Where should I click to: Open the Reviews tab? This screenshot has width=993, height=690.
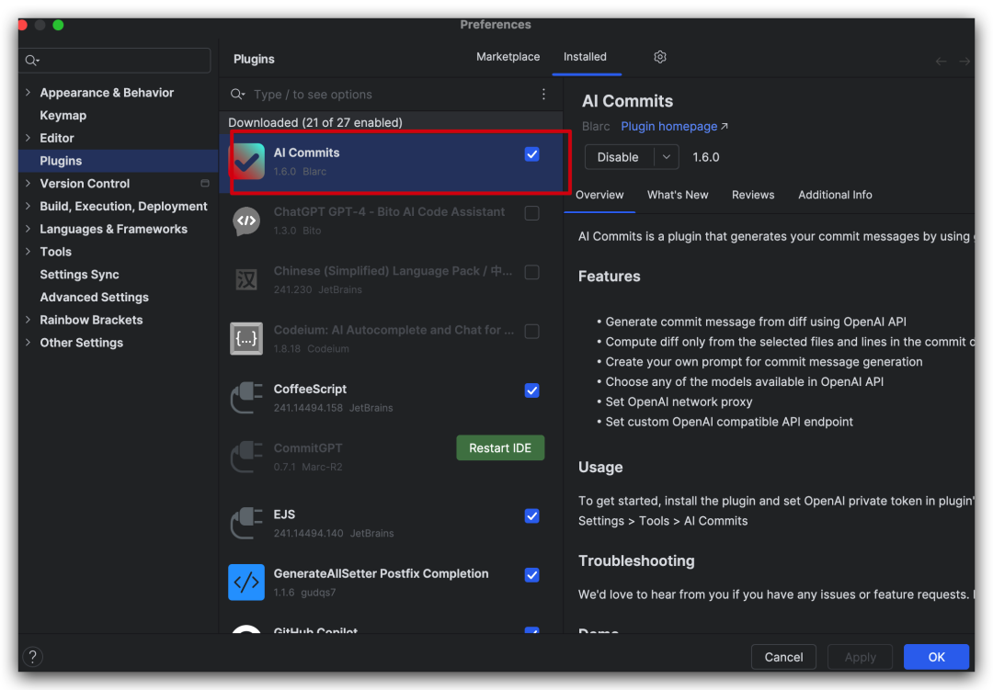click(753, 195)
